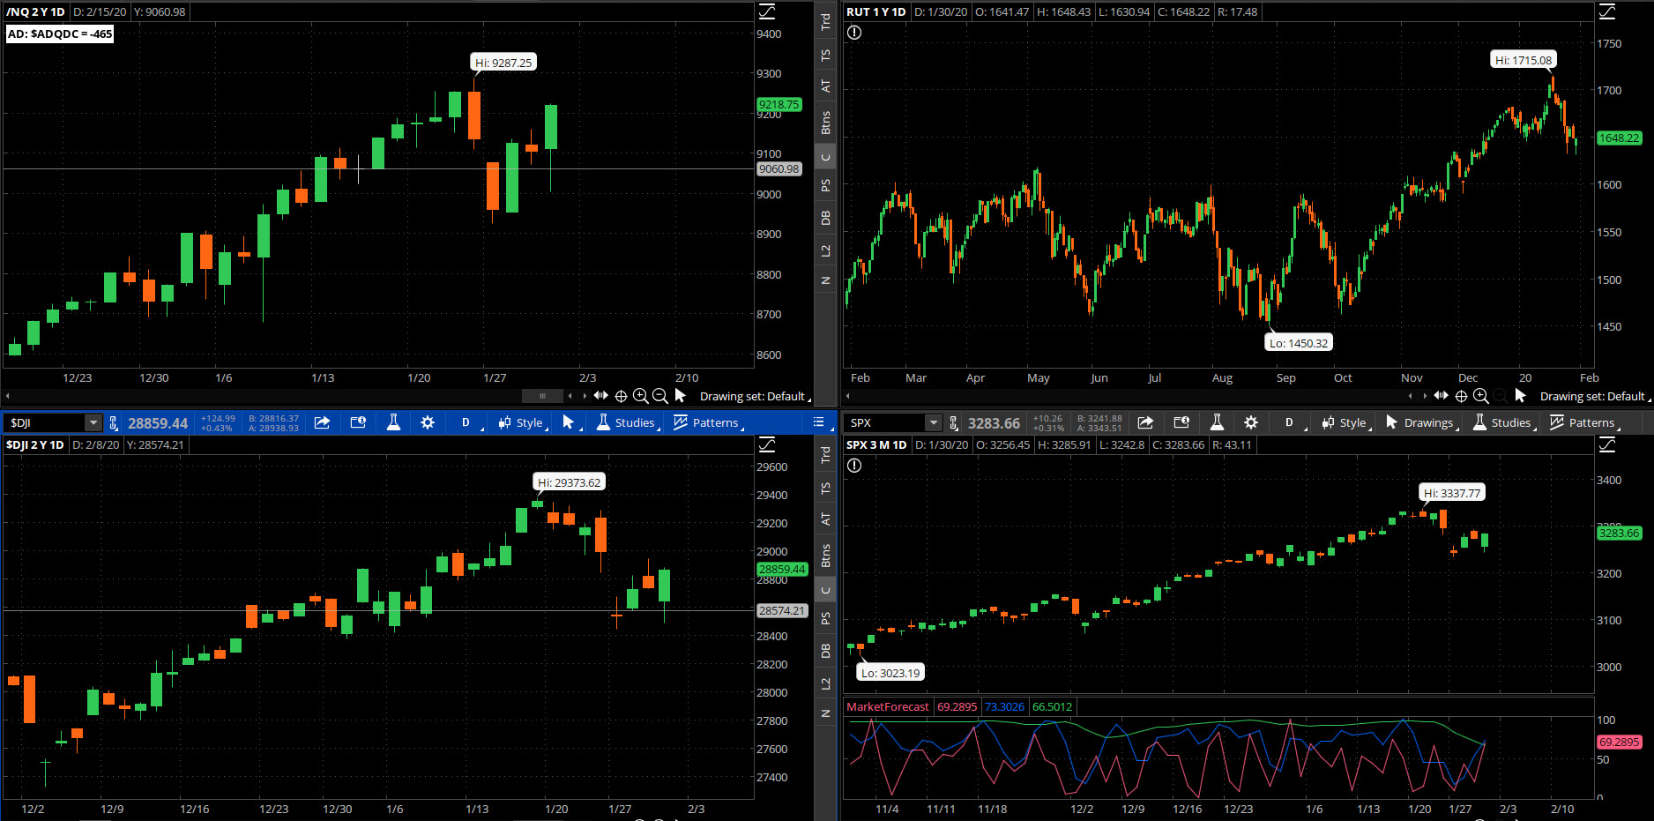
Task: Toggle the Btns side tab of /NQ chart
Action: 825,122
